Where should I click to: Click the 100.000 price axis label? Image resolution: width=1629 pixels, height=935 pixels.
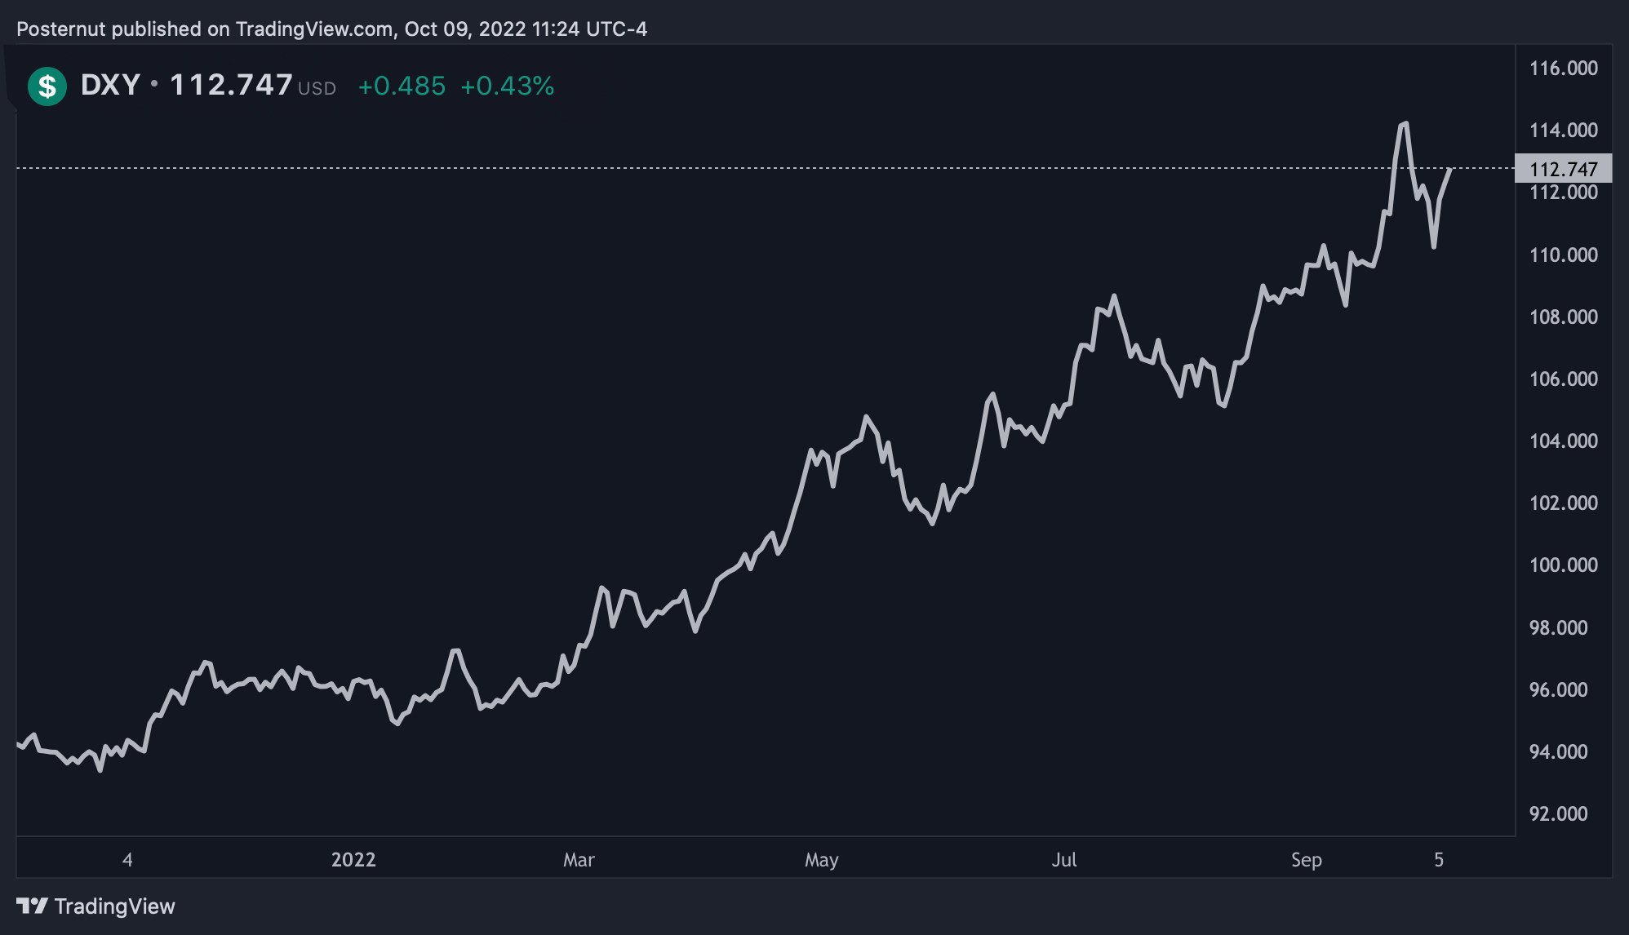tap(1563, 565)
